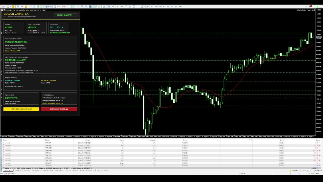Open the Biblioteca tab
Image resolution: width=323 pixels, height=182 pixels.
(91, 170)
